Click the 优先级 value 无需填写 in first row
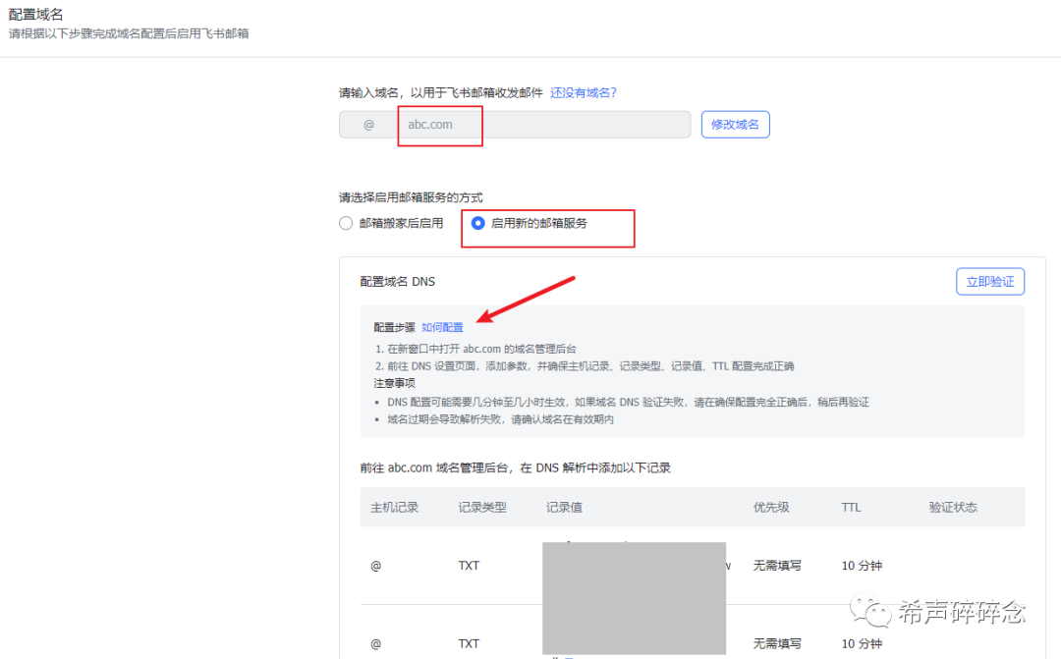The height and width of the screenshot is (659, 1061). pos(776,565)
